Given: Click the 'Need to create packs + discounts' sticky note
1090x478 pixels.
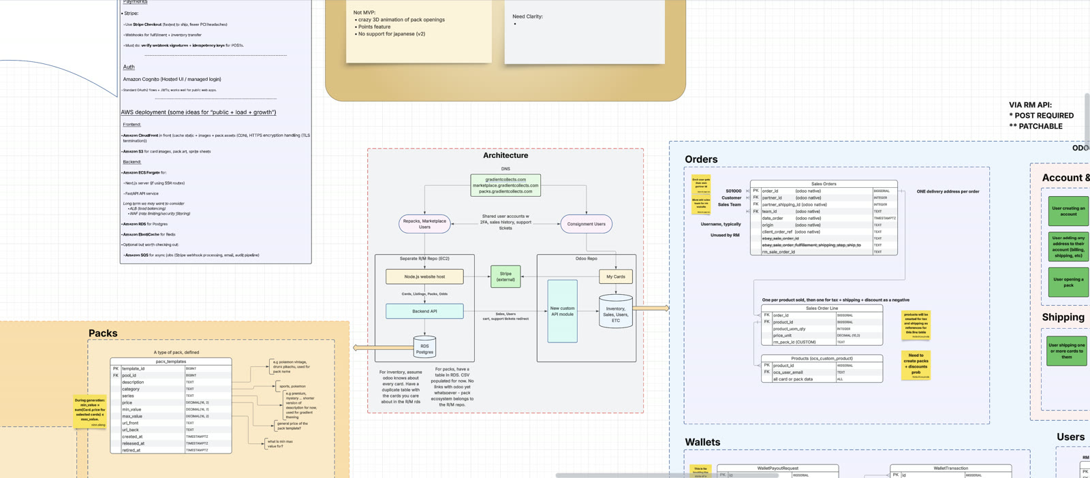Looking at the screenshot, I should (x=916, y=365).
